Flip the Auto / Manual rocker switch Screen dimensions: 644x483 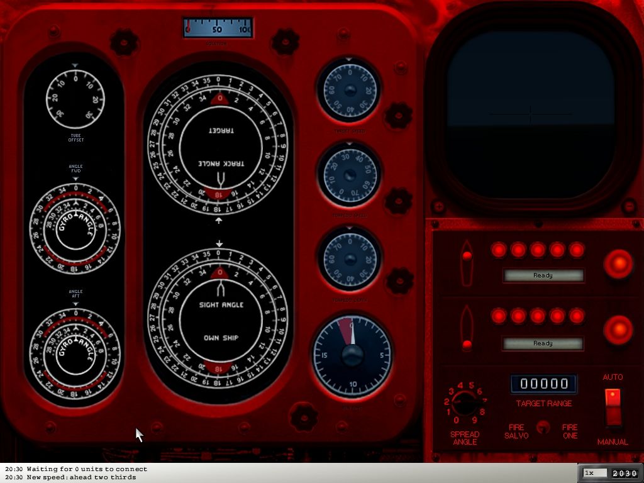(x=613, y=408)
